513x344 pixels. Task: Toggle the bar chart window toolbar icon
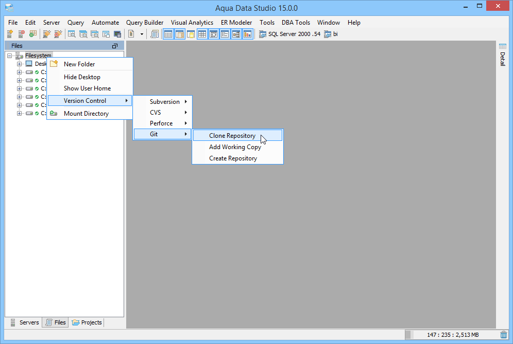point(248,34)
